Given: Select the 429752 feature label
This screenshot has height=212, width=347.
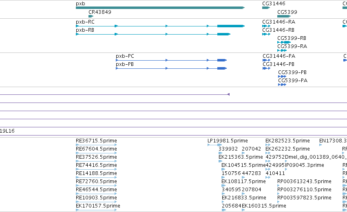Looking at the screenshot, I should 275,157.
